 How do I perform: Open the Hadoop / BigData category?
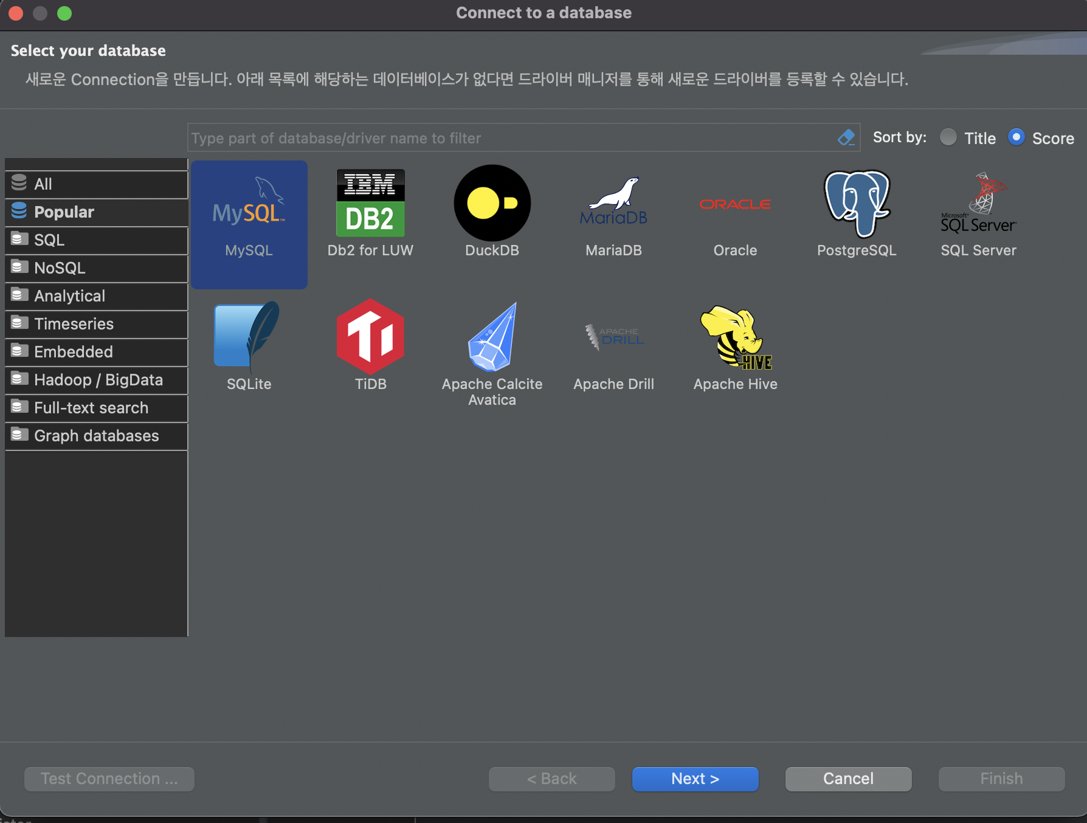pyautogui.click(x=97, y=380)
